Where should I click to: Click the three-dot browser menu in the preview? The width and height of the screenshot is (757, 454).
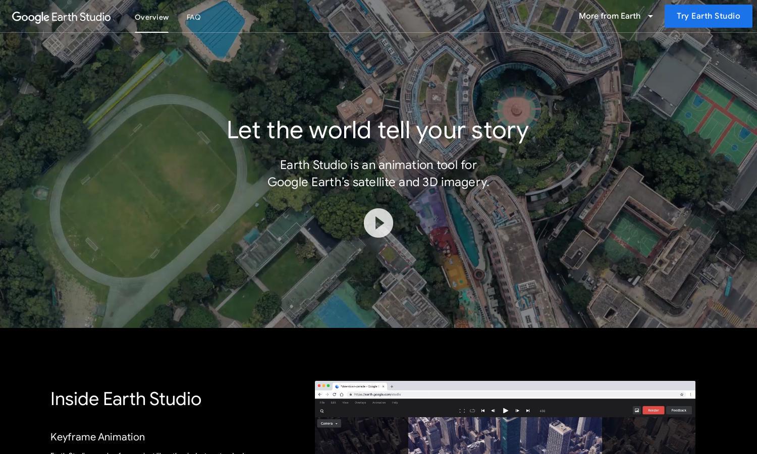click(690, 394)
